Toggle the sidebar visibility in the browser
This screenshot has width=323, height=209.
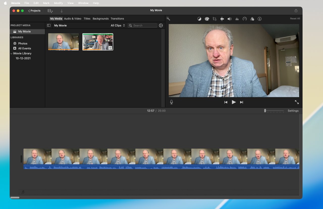(49, 25)
